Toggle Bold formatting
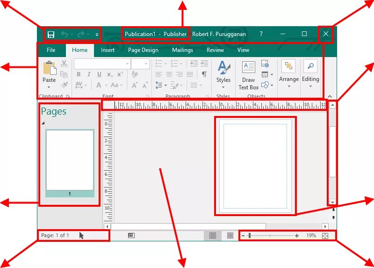 (x=79, y=74)
